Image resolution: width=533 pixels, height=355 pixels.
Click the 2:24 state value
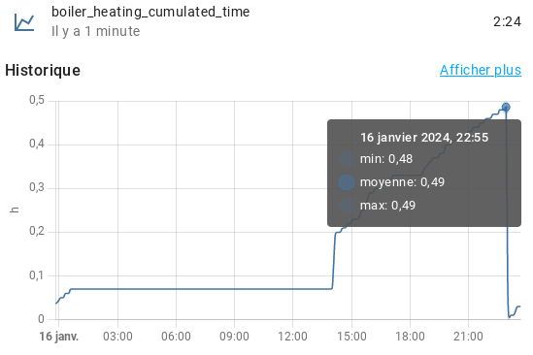click(x=507, y=21)
